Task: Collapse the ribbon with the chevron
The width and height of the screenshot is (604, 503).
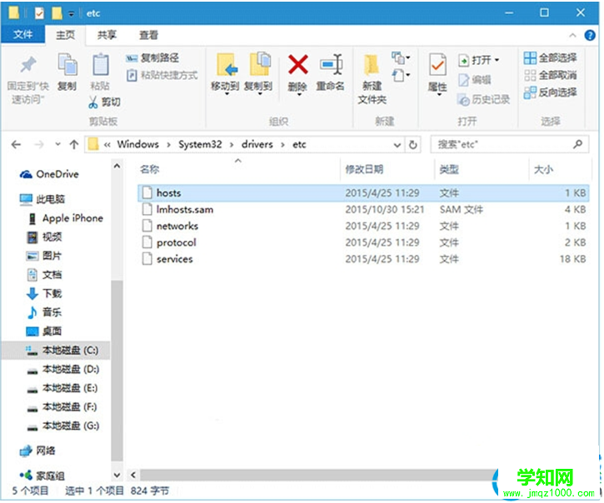Action: tap(572, 36)
